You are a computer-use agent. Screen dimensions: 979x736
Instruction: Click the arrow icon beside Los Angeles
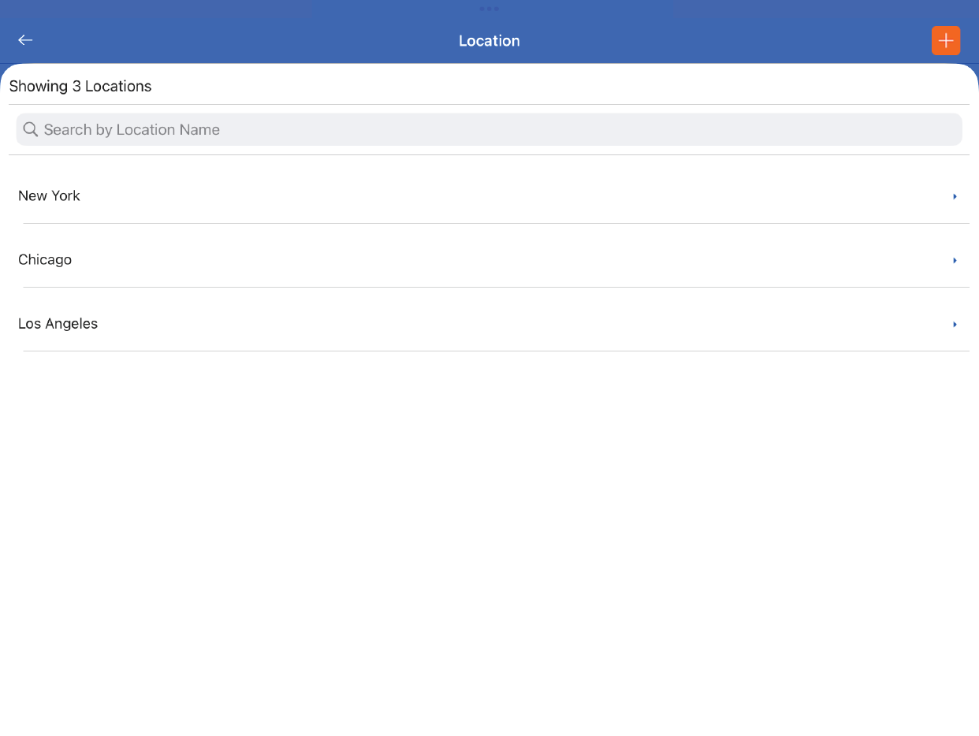pyautogui.click(x=955, y=324)
